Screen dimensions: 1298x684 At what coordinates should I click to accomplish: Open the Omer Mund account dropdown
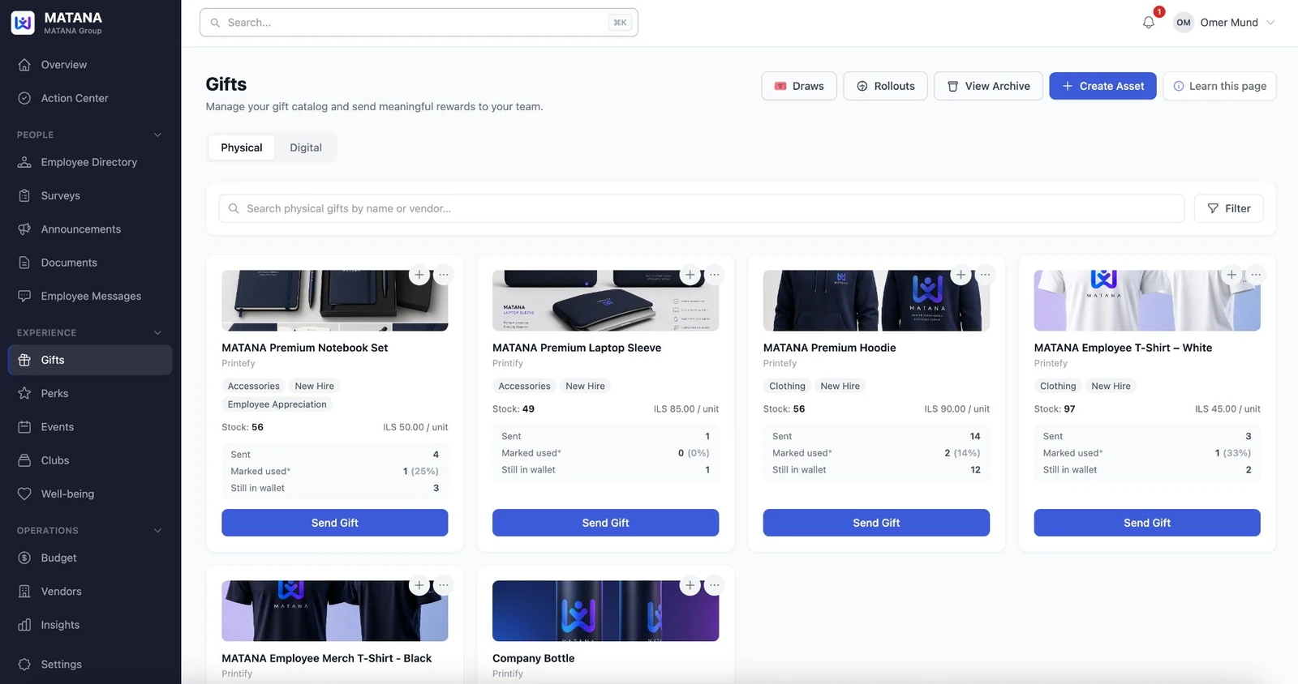(x=1225, y=23)
